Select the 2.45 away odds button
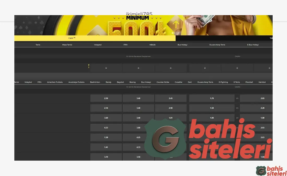Screen dimensions: 287x176 (171, 98)
